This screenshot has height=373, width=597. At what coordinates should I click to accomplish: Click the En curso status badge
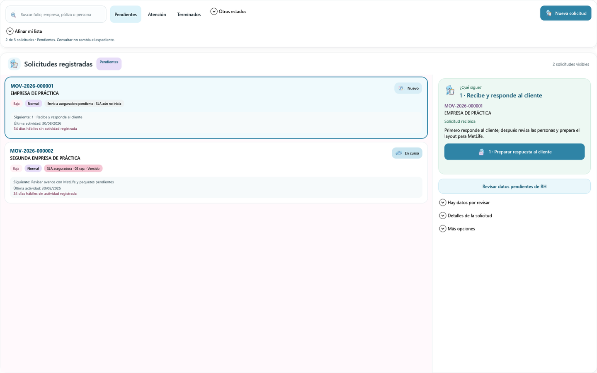point(407,153)
